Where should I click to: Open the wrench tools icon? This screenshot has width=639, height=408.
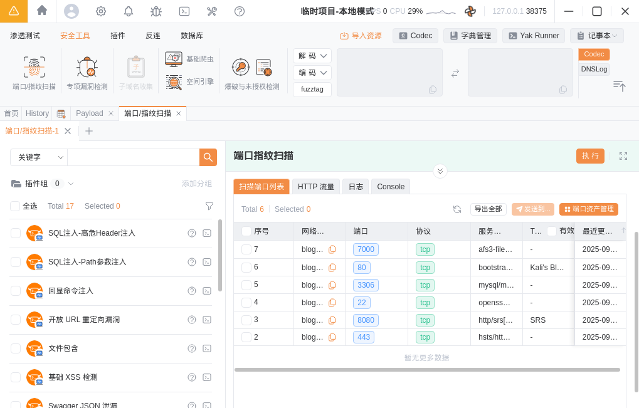click(x=212, y=11)
